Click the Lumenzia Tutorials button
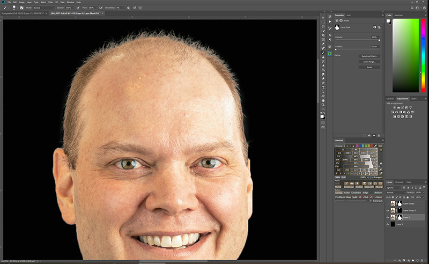Screen dimensions: 429x264 [378, 201]
